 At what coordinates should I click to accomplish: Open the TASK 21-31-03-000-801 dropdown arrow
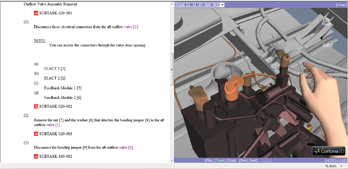[x=222, y=5]
